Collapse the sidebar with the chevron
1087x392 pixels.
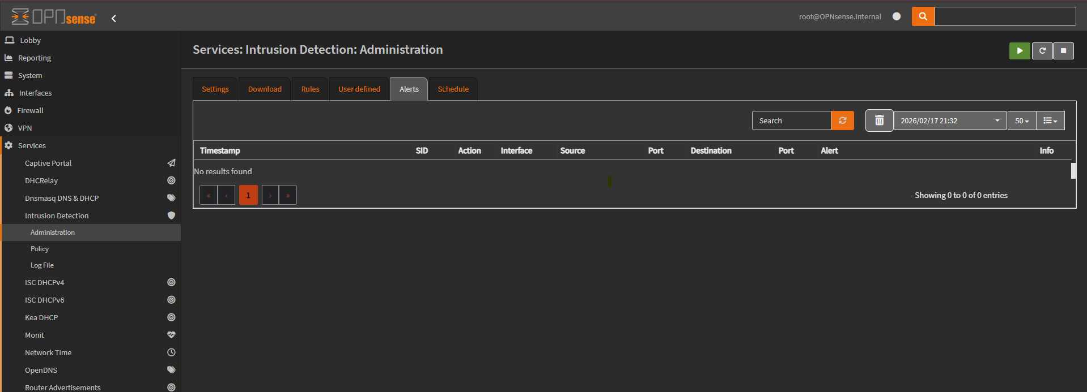[114, 19]
